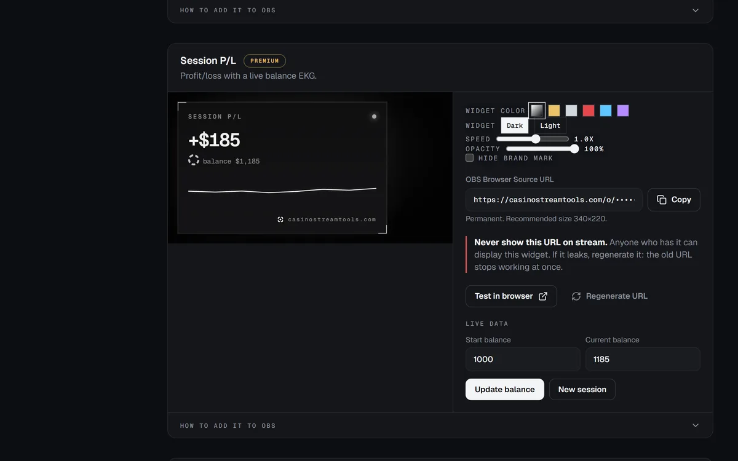Click the Session P/L widget preview
738x461 pixels.
coord(282,168)
